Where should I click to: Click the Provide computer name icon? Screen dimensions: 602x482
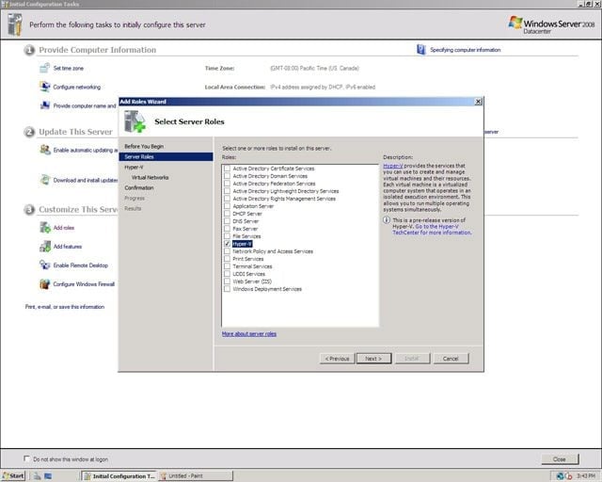tap(44, 105)
